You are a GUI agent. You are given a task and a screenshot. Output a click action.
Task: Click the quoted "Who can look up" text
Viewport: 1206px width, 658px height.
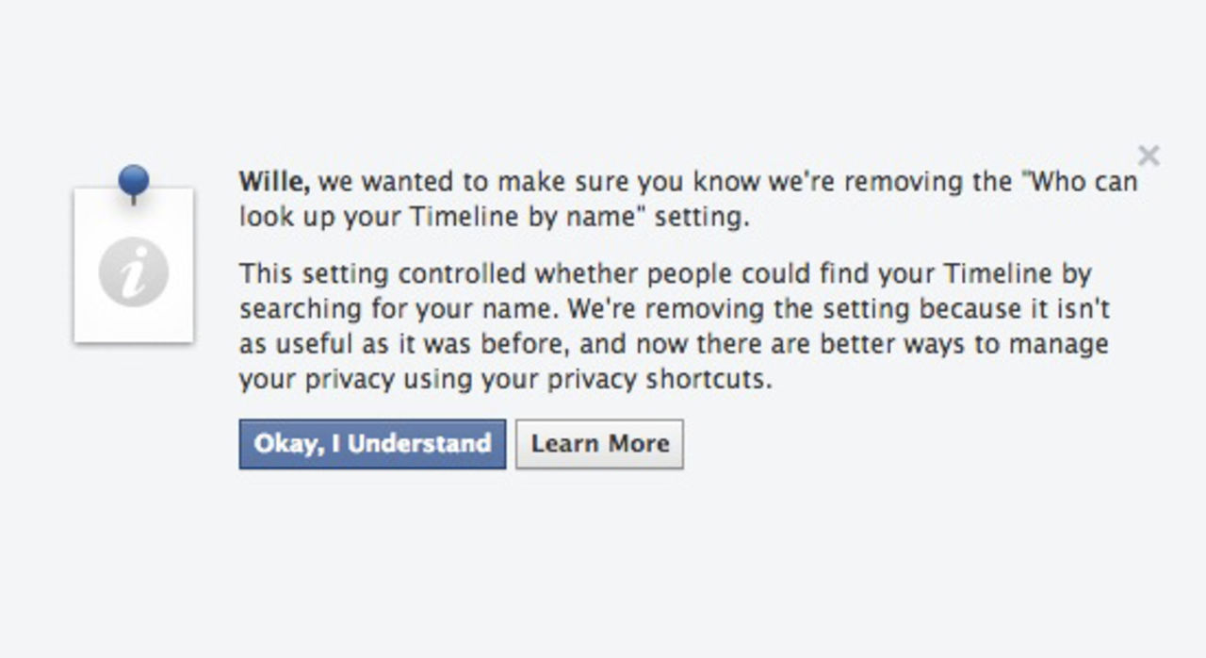(1080, 181)
